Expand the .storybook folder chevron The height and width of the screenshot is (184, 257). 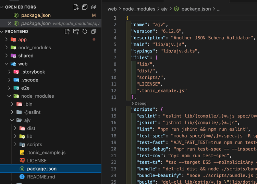9,72
